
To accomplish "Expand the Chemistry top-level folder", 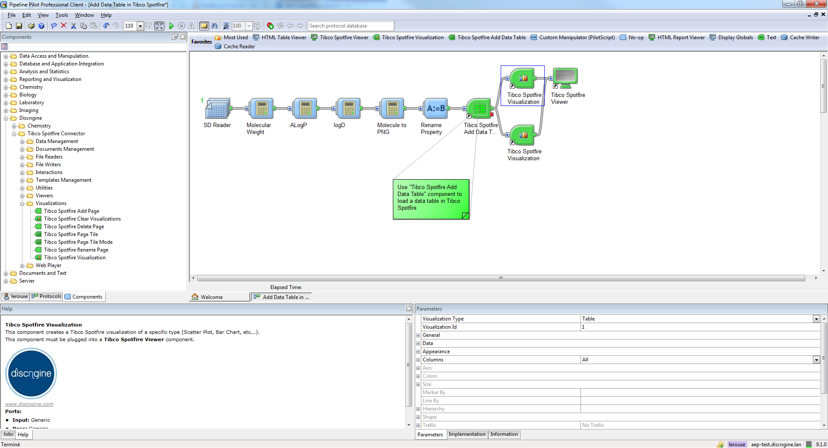I will (x=6, y=87).
